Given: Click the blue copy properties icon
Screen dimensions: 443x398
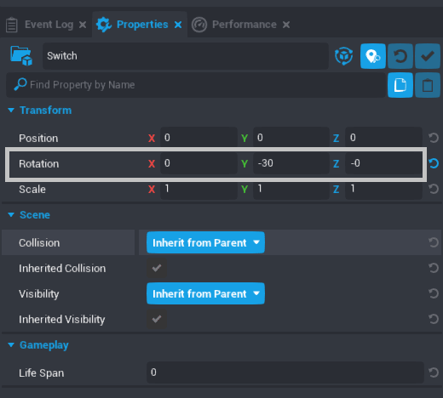Looking at the screenshot, I should point(400,85).
